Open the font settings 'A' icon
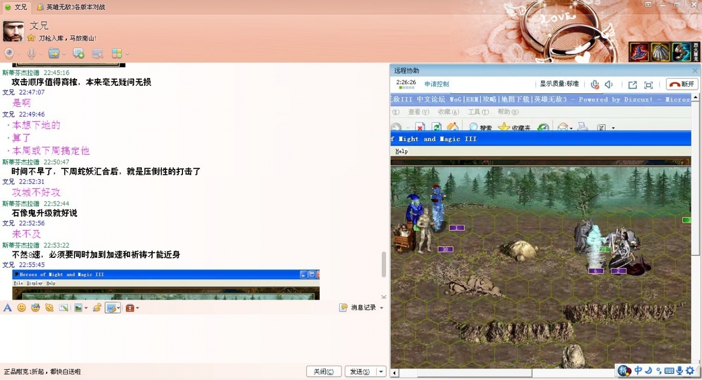Viewport: 702px width, 380px height. 8,308
